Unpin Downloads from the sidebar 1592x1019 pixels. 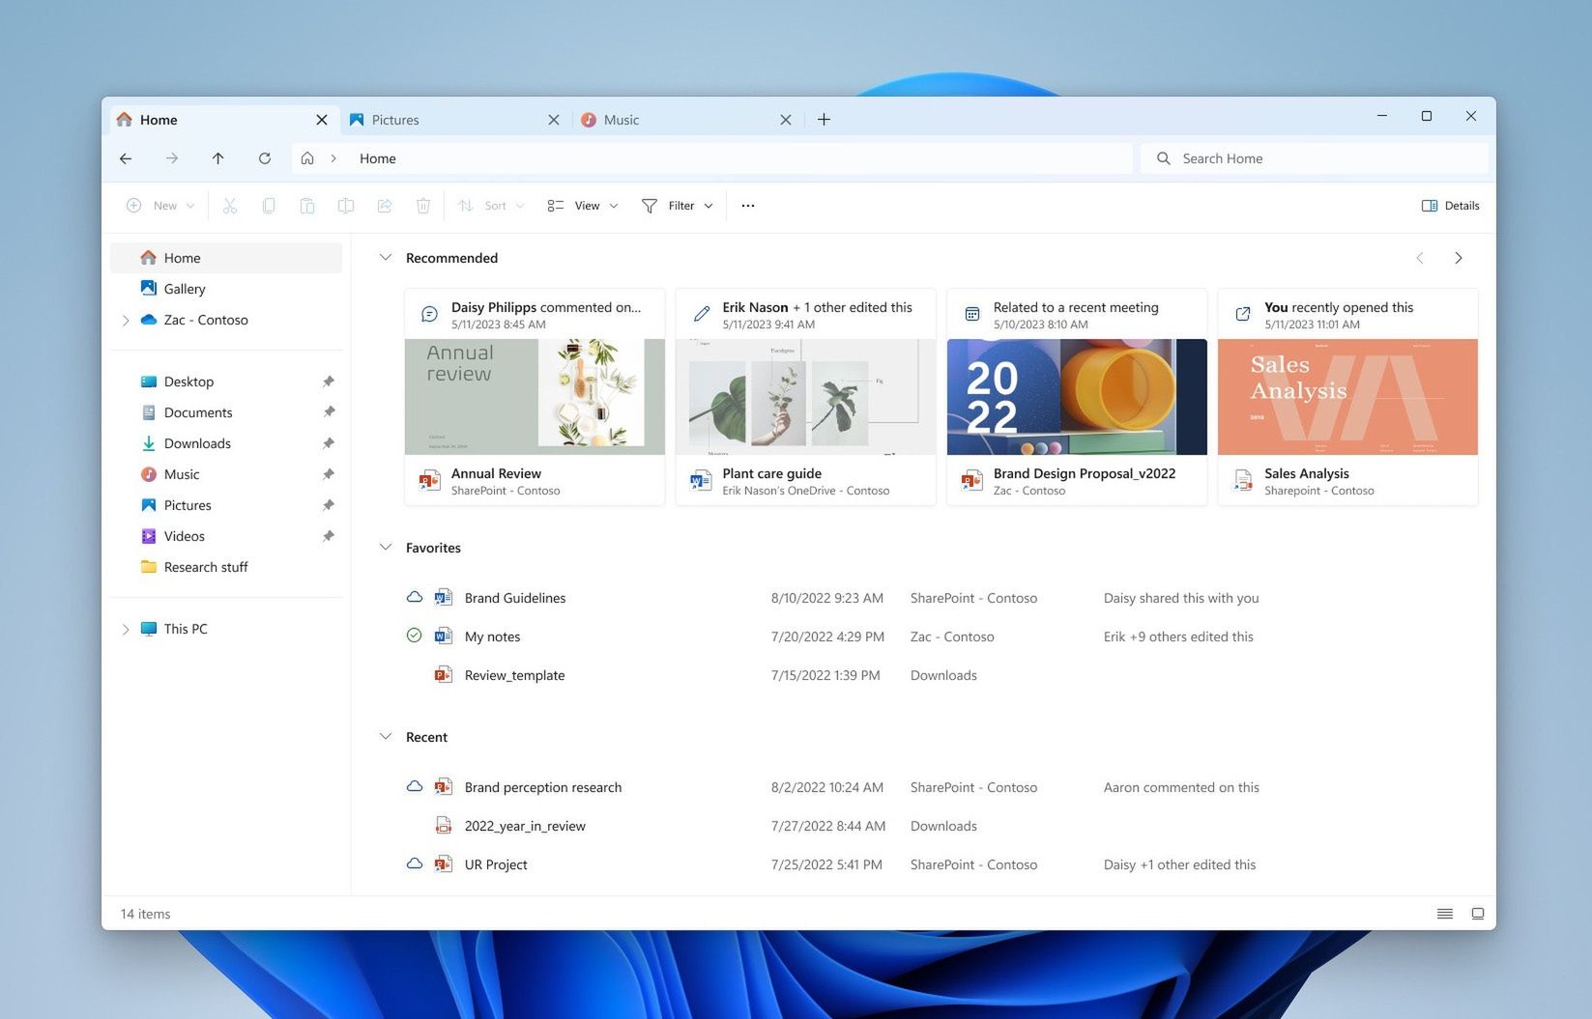tap(329, 442)
